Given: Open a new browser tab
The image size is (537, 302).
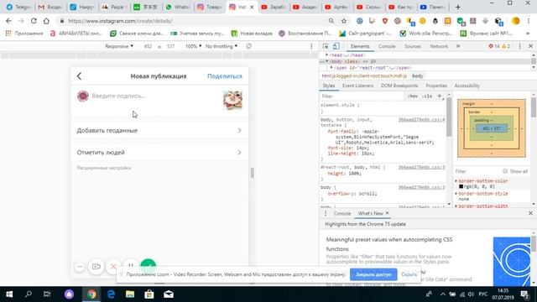Looking at the screenshot, I should point(458,7).
